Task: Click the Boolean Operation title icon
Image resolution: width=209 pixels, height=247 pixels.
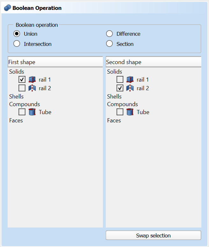Action: coord(8,8)
